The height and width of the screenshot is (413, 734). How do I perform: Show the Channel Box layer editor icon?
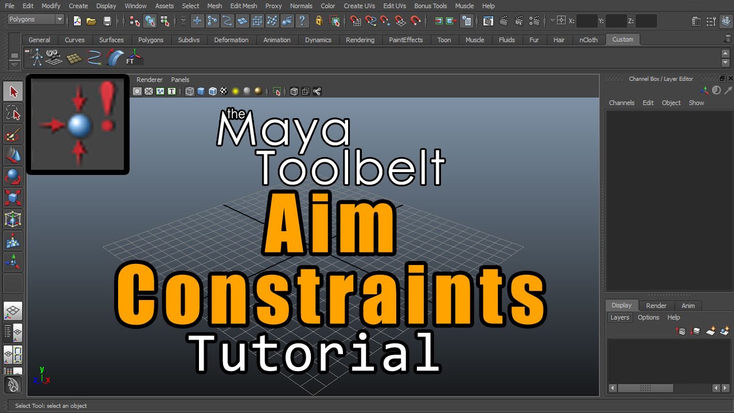[x=725, y=21]
